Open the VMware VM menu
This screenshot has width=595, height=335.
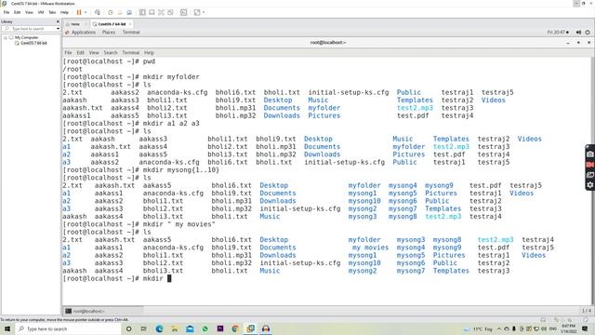[x=41, y=12]
